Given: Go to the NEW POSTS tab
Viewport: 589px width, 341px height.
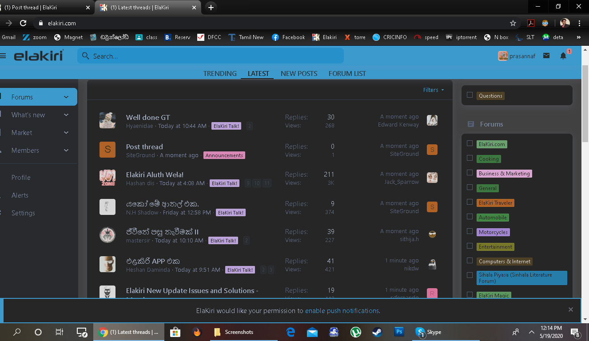Looking at the screenshot, I should pos(299,73).
